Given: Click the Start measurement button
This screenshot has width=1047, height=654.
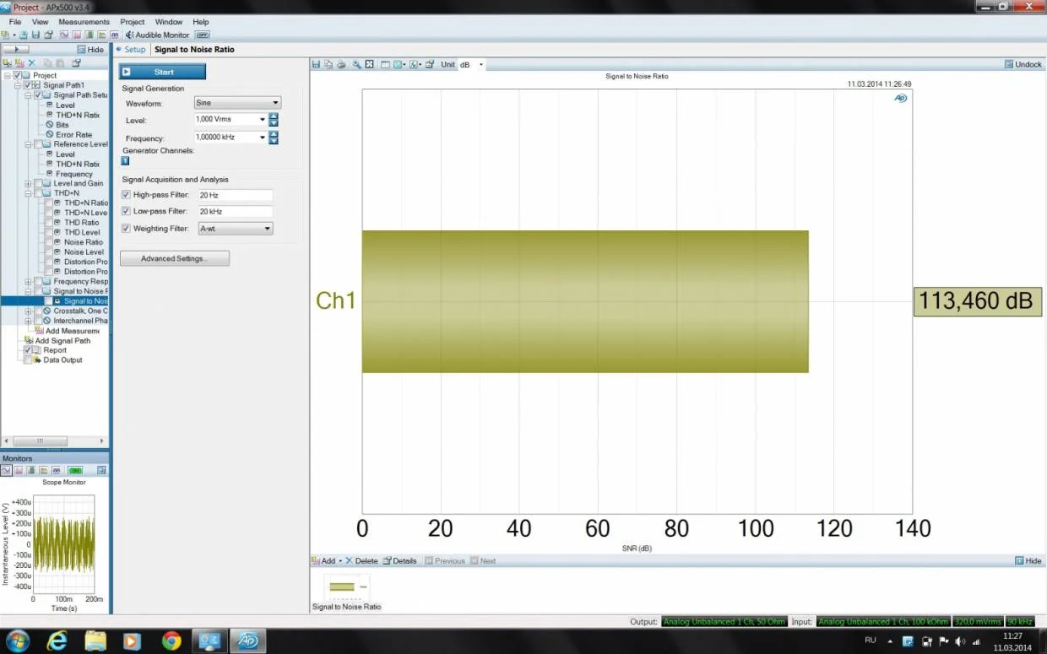Looking at the screenshot, I should pos(162,72).
